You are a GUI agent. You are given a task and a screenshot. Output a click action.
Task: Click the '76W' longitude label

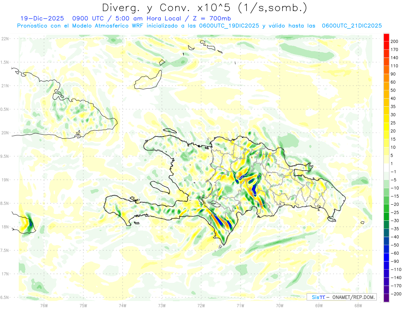44,305
